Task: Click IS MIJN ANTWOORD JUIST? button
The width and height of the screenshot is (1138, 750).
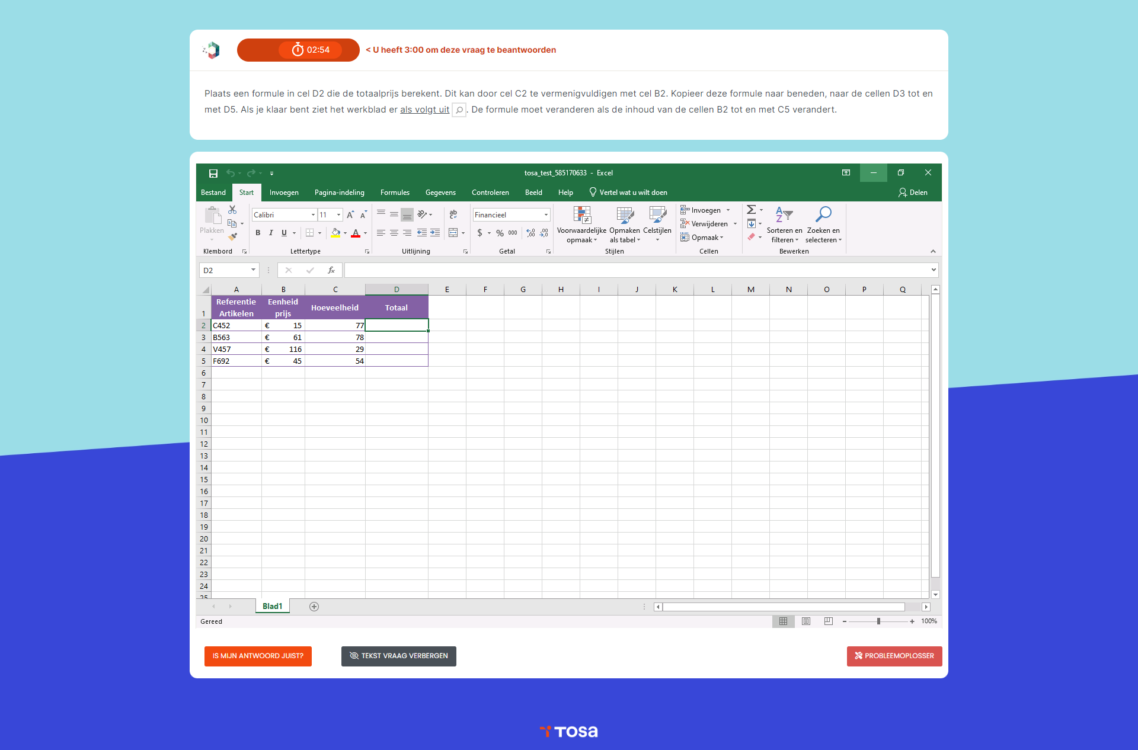Action: tap(258, 656)
